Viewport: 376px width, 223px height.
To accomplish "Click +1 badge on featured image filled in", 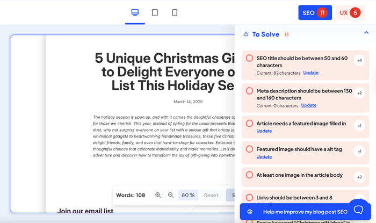I will tap(359, 126).
